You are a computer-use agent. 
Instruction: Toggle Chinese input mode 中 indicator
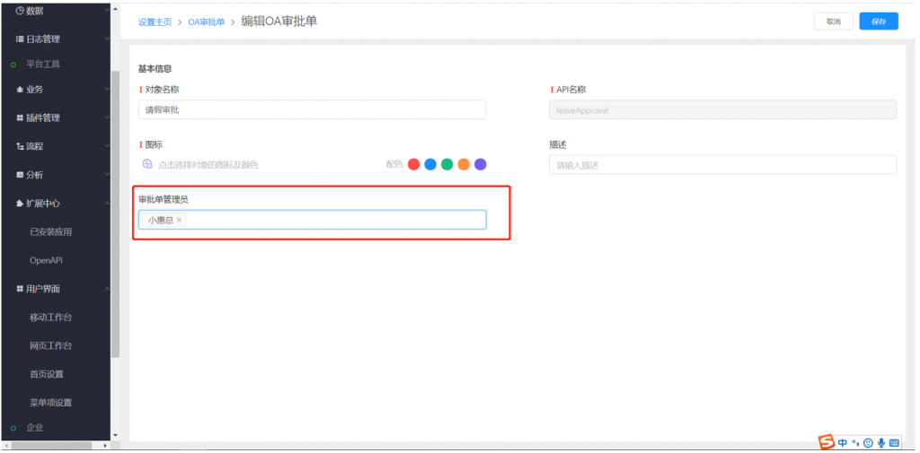click(843, 443)
